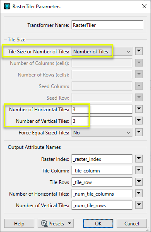Screen dimensions: 151x232
Task: Expand Force Equal Sized Tiles dropdown
Action: point(102,132)
